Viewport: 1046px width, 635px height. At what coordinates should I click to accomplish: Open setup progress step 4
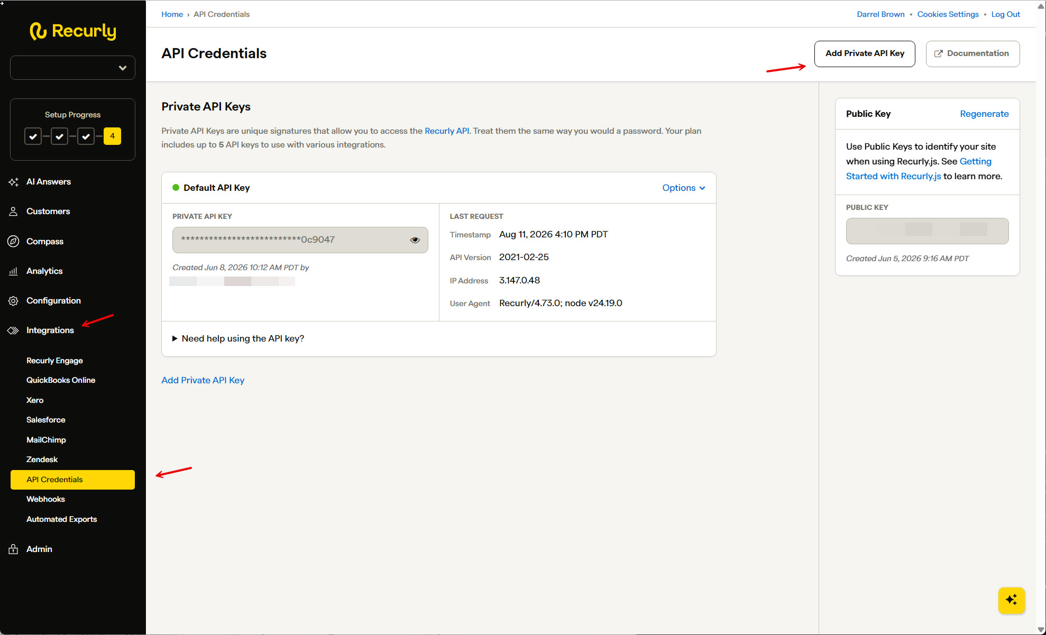[x=112, y=136]
